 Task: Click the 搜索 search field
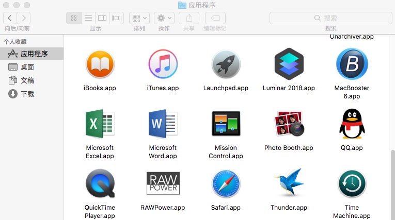[x=331, y=18]
